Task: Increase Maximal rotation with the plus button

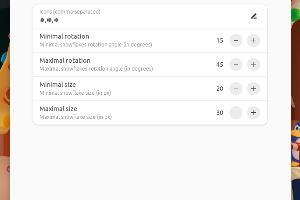Action: (x=254, y=64)
